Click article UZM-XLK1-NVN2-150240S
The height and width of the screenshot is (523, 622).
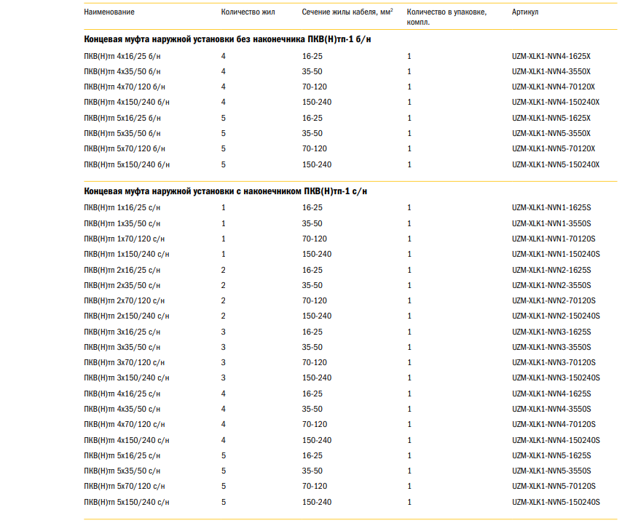pos(556,316)
